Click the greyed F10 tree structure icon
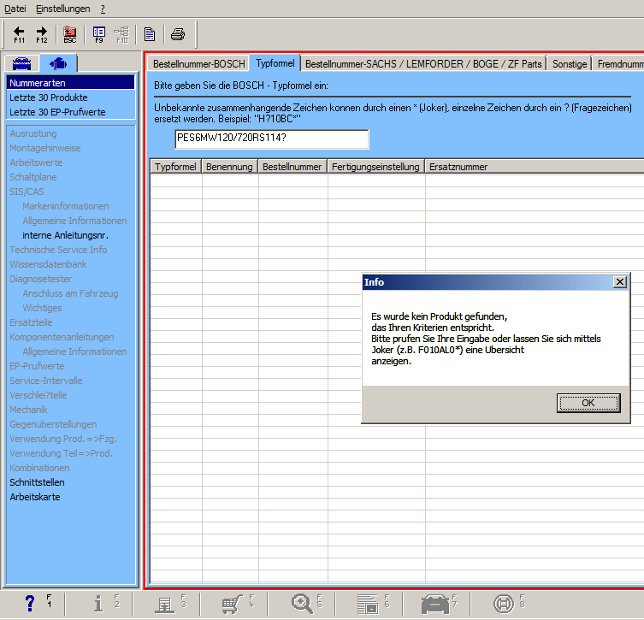The image size is (644, 620). pyautogui.click(x=122, y=34)
